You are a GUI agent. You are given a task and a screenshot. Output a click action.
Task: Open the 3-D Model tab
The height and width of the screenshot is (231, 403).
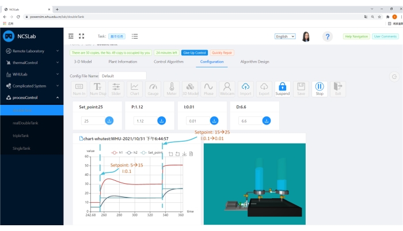pos(83,62)
